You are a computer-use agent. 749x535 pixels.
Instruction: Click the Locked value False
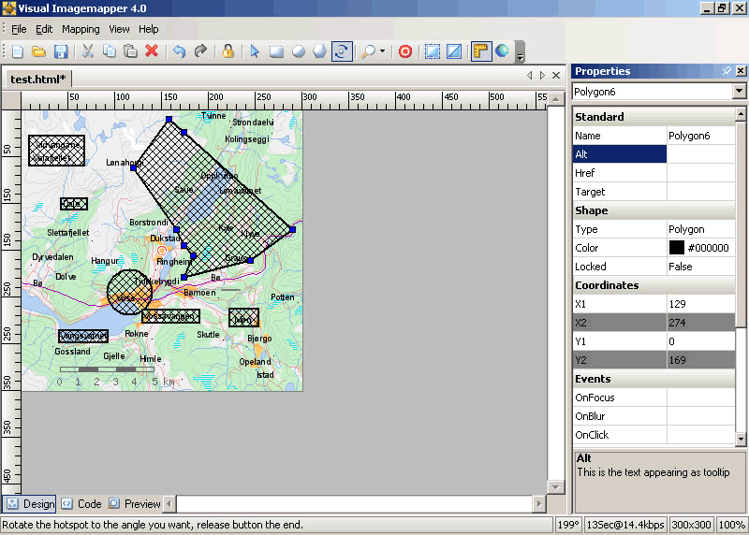[700, 267]
